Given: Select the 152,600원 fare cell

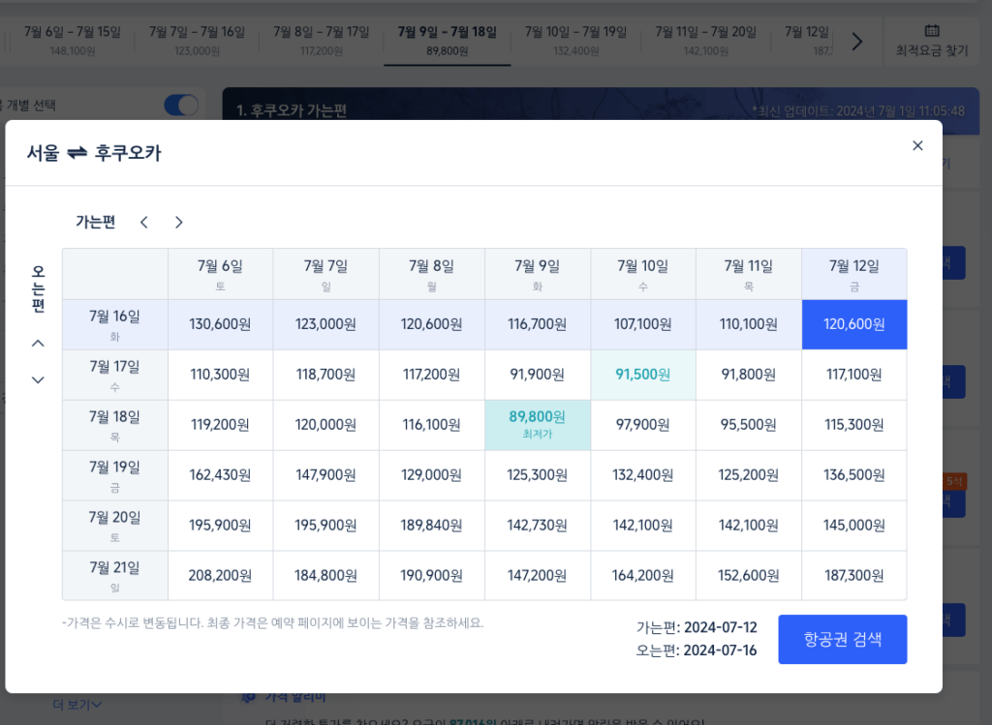Looking at the screenshot, I should pos(749,576).
